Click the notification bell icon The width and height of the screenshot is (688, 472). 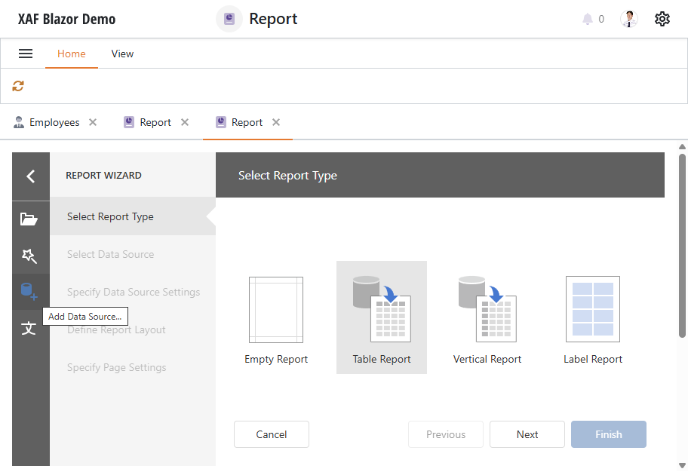[x=588, y=19]
